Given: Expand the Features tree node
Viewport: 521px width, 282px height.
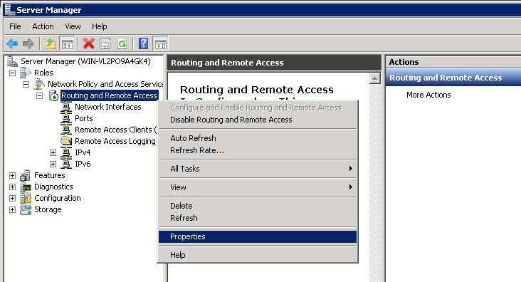Looking at the screenshot, I should pyautogui.click(x=12, y=175).
